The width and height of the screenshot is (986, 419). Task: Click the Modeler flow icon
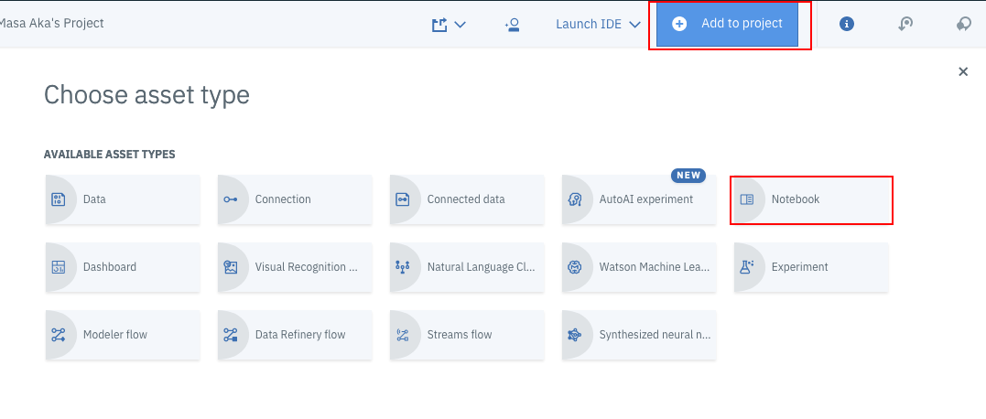click(x=58, y=335)
